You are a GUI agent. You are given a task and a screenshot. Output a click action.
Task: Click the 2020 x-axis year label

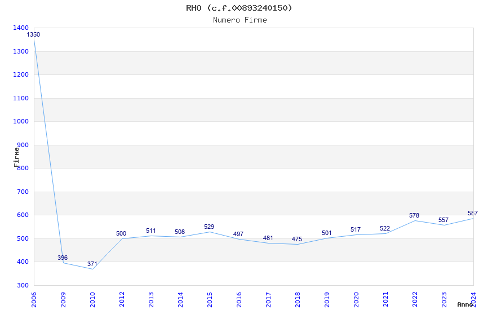[356, 300]
